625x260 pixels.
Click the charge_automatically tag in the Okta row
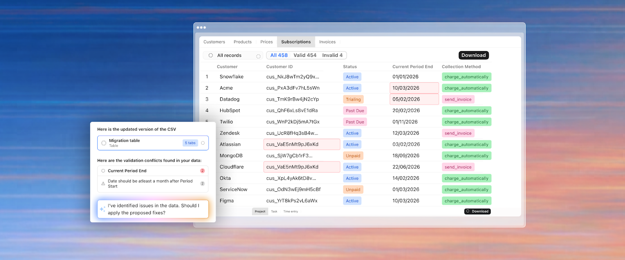click(x=466, y=179)
